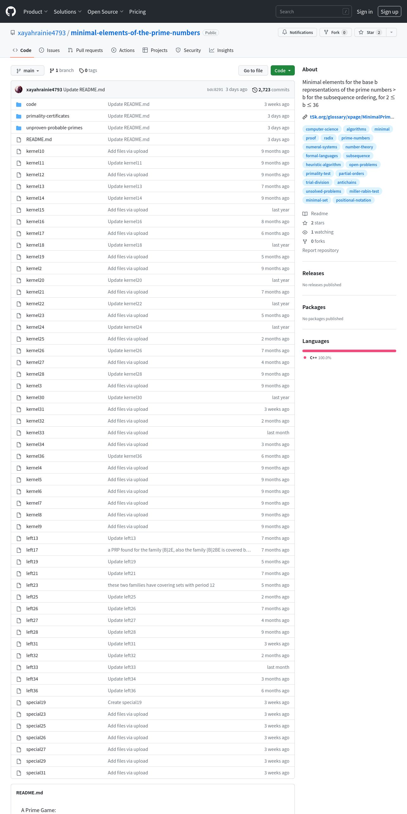407x814 pixels.
Task: Toggle the Star button for this repository
Action: (370, 32)
